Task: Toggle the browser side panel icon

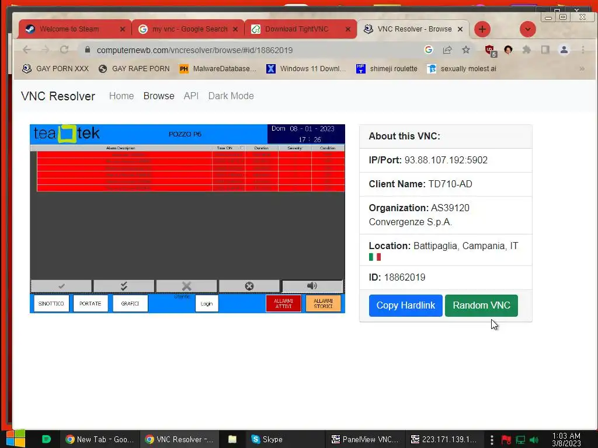Action: tap(545, 50)
